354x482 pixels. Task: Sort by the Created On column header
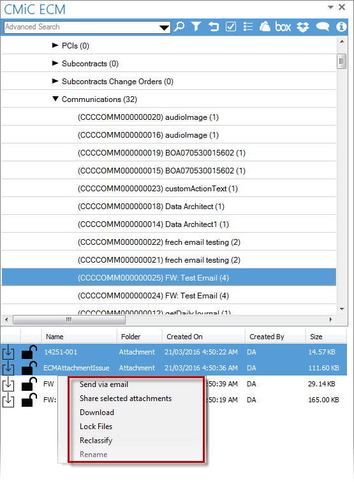click(203, 337)
